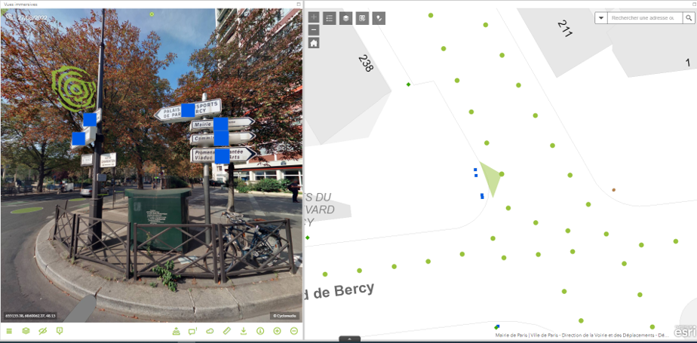Image resolution: width=697 pixels, height=343 pixels.
Task: Zoom out the street view with minus circle
Action: 294,331
